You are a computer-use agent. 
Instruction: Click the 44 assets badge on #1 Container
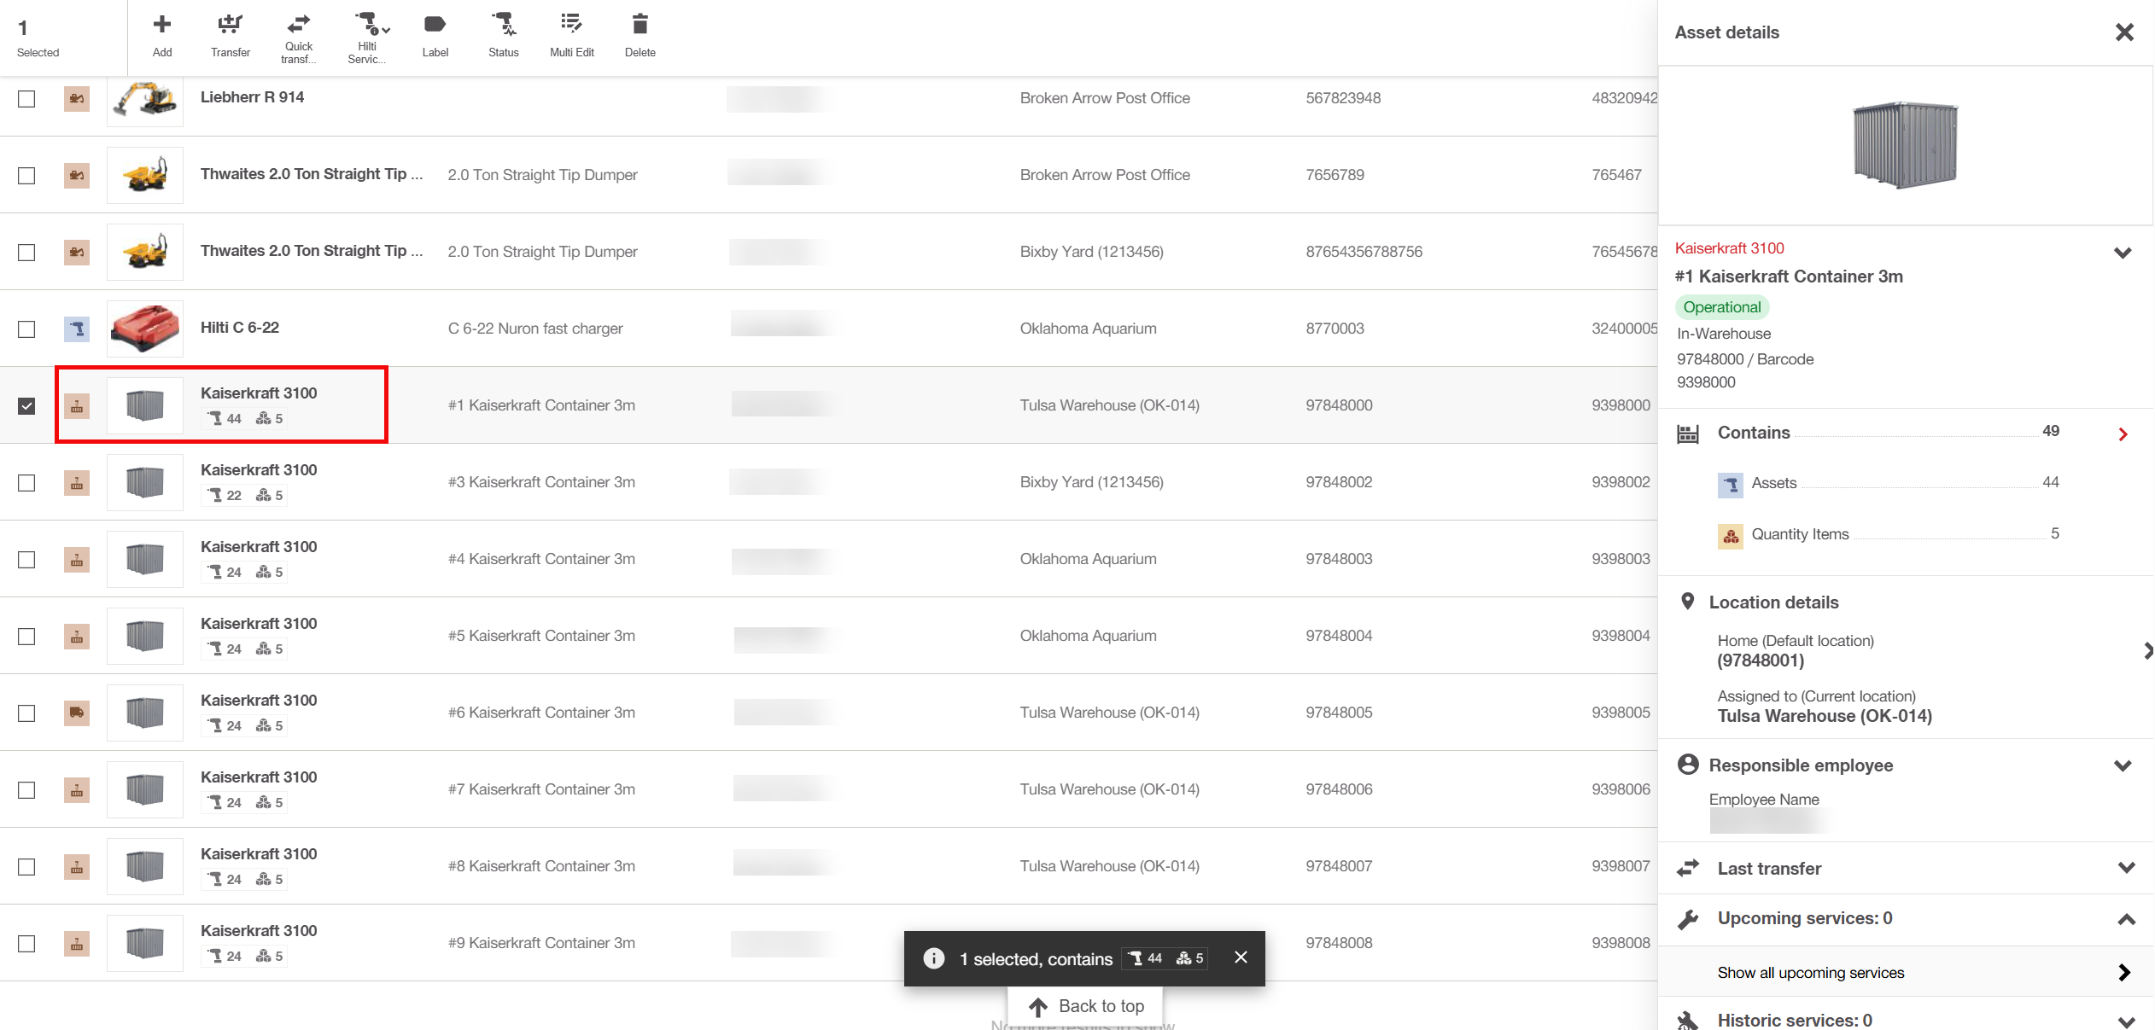pos(226,419)
